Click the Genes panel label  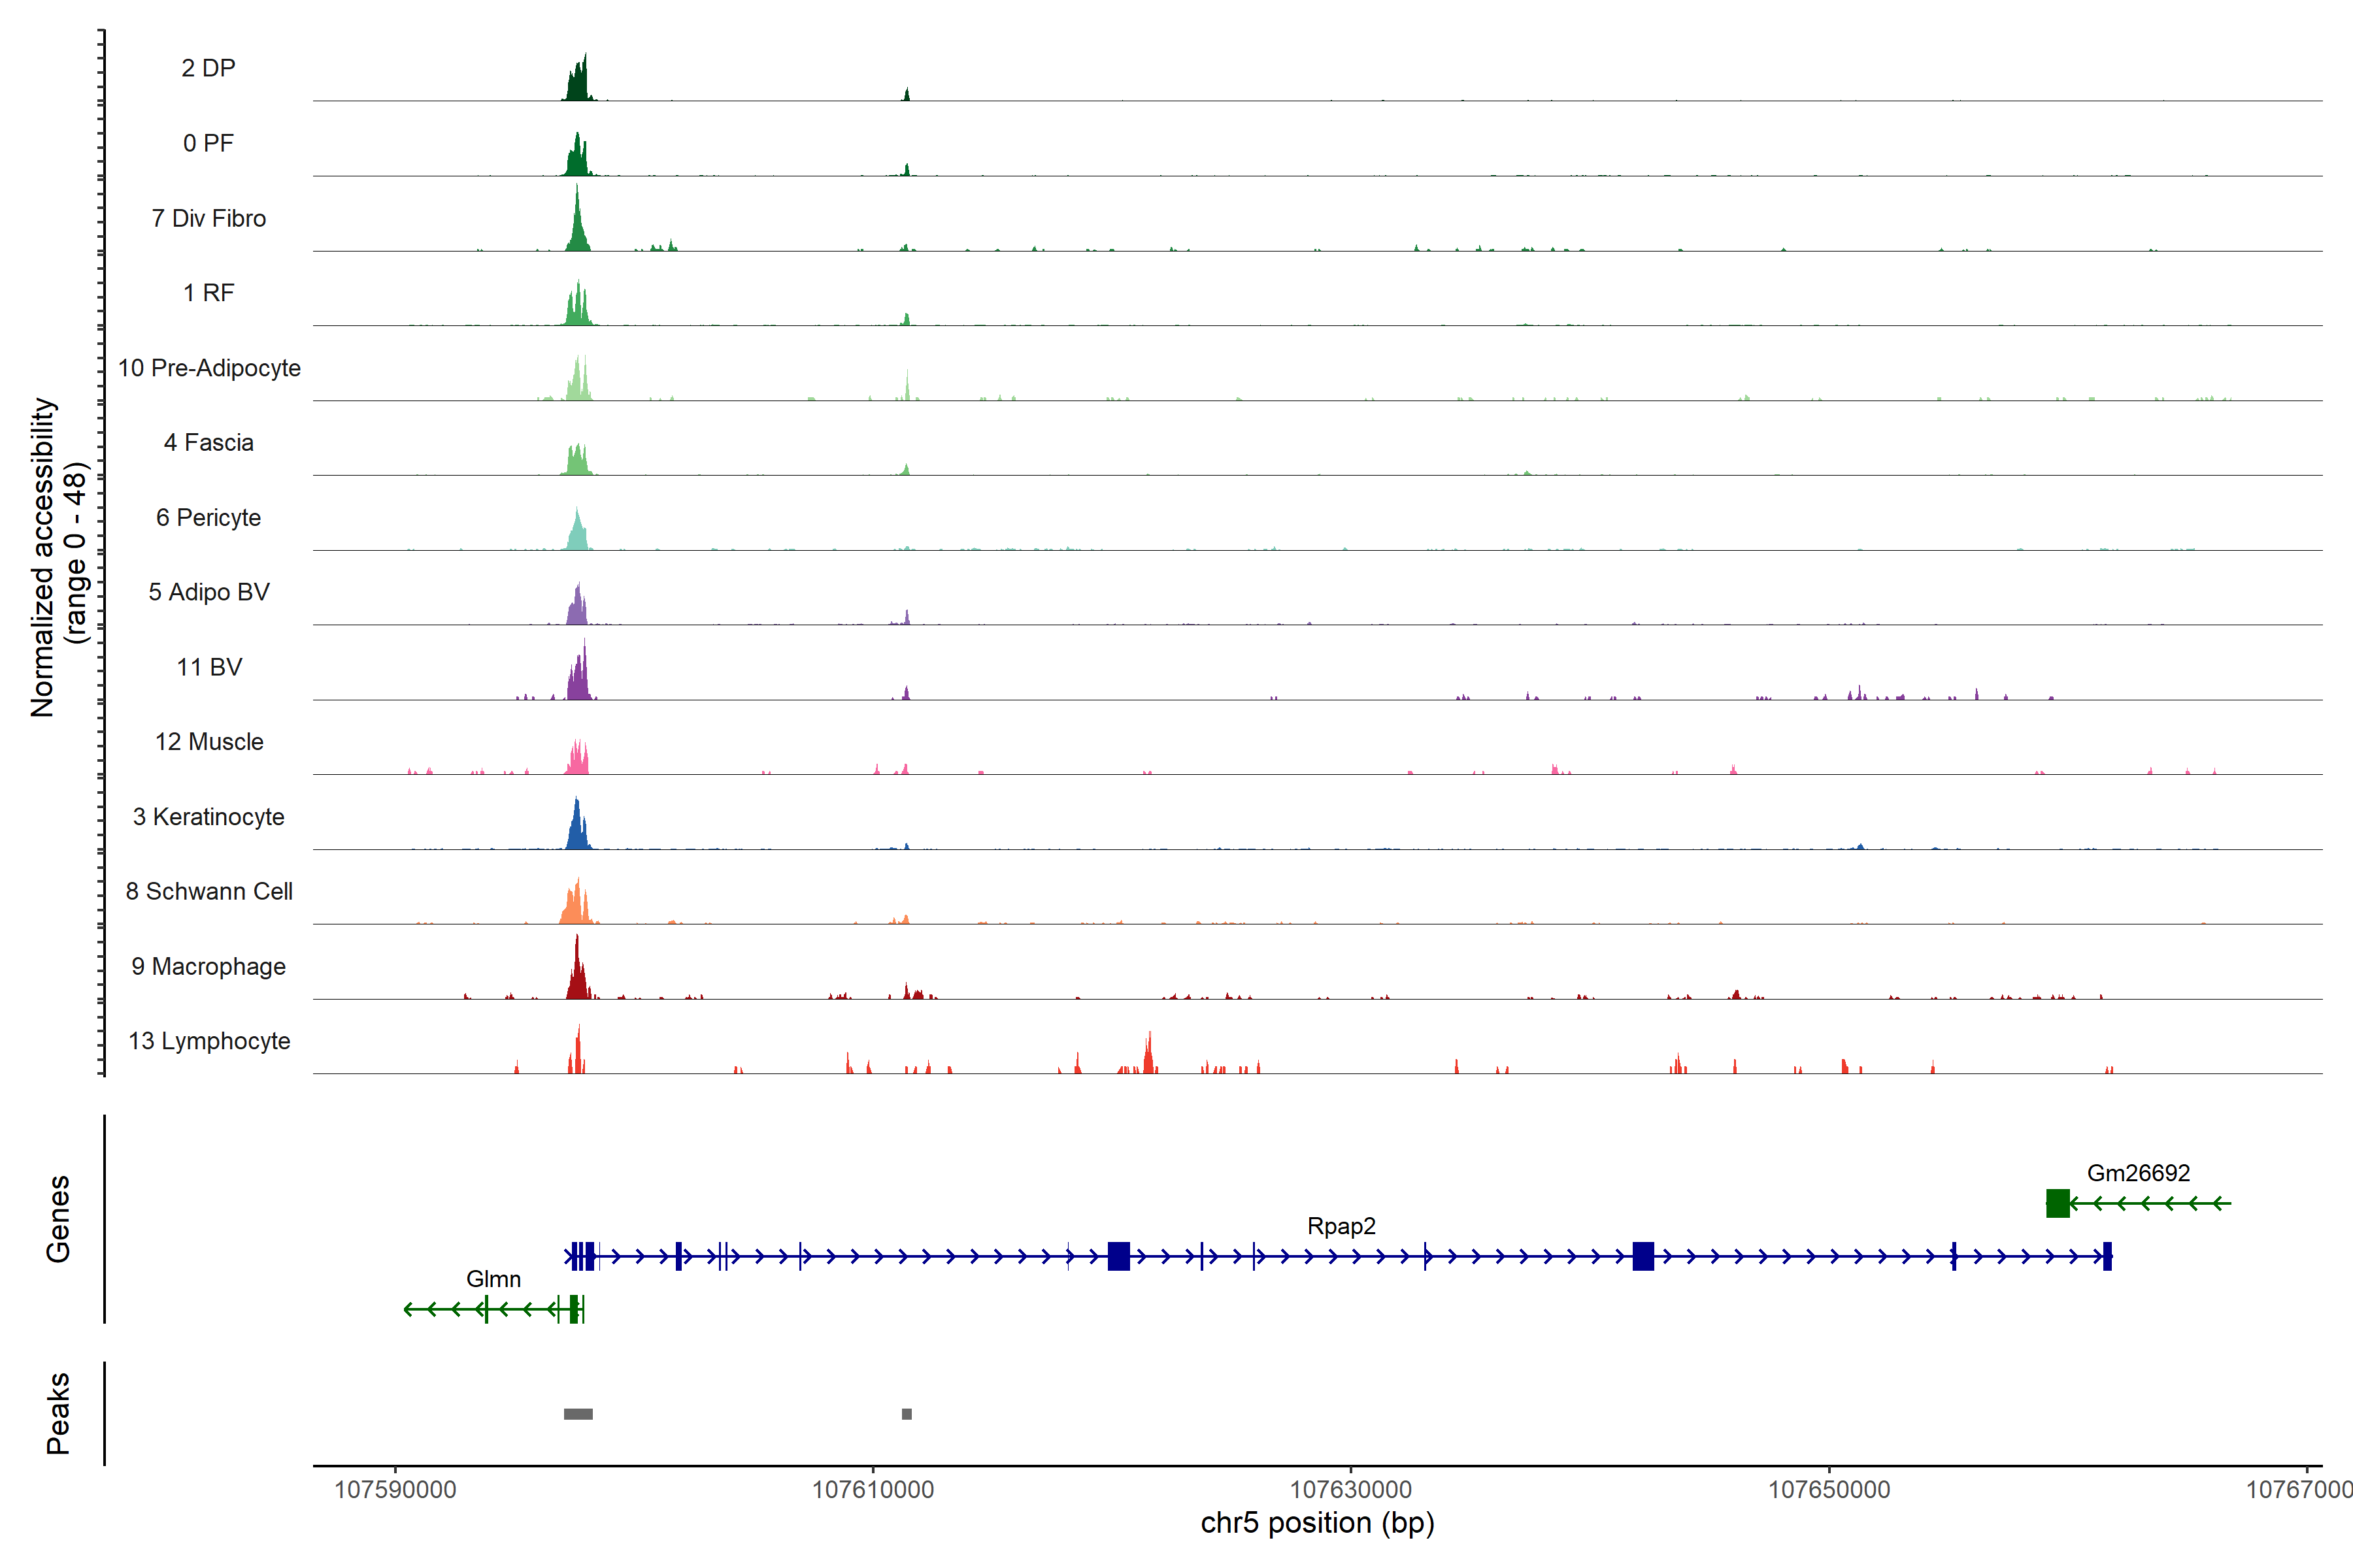pos(58,1219)
